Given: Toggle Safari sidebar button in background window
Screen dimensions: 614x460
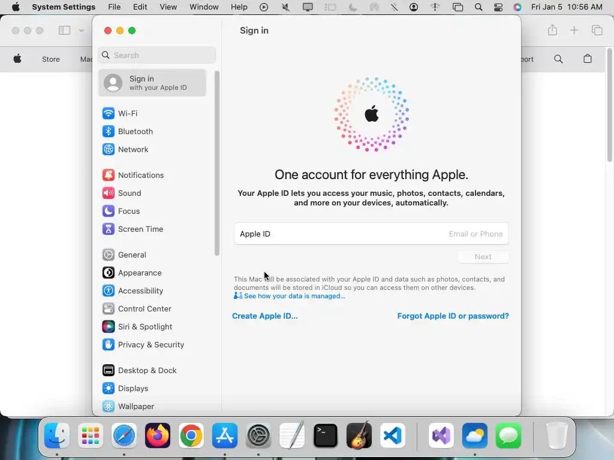Looking at the screenshot, I should (65, 30).
